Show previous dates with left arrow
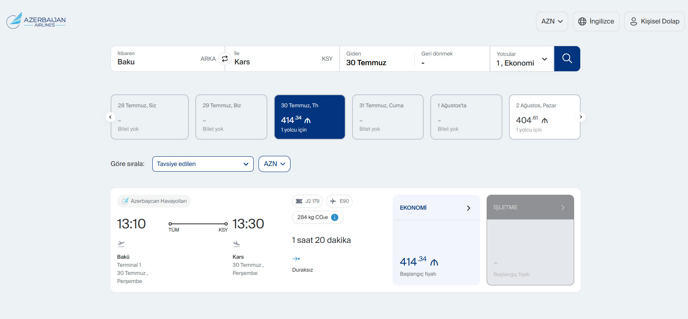This screenshot has width=688, height=319. tap(110, 117)
